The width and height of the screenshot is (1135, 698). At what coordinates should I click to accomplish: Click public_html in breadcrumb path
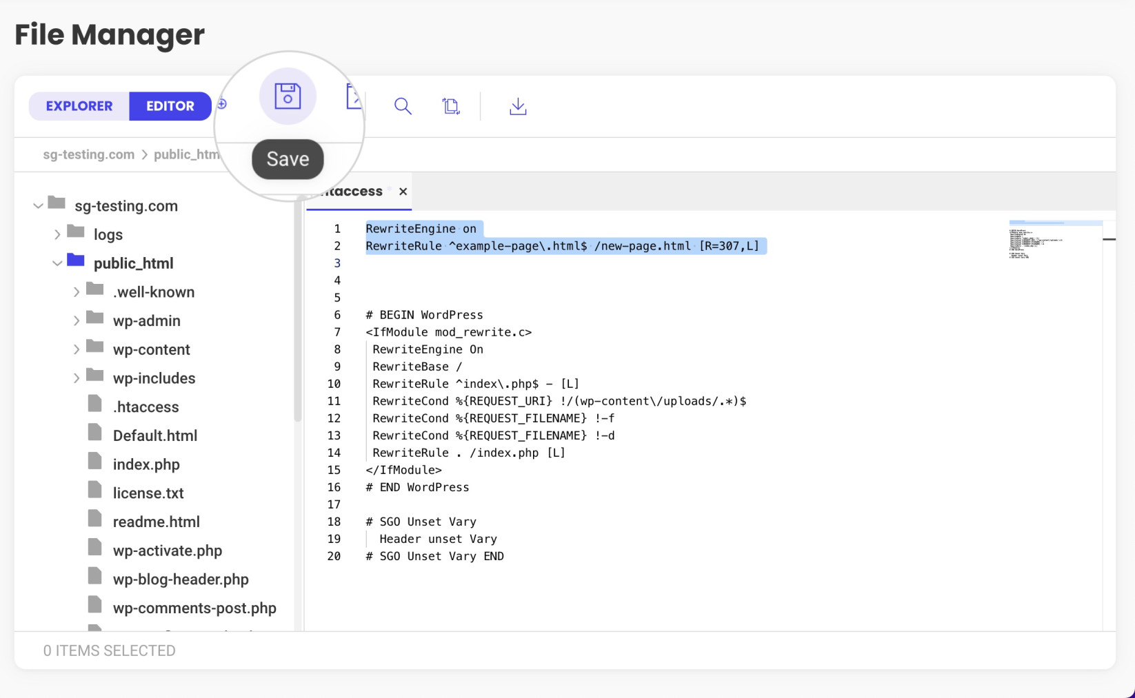tap(186, 154)
